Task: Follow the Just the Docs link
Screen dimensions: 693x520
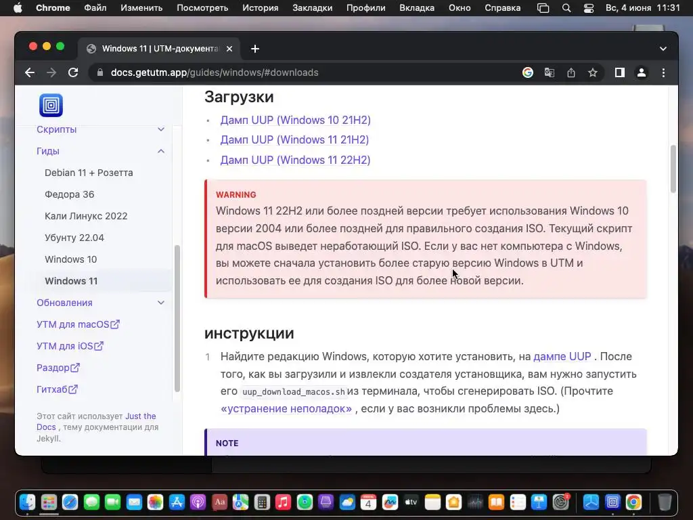Action: point(96,421)
